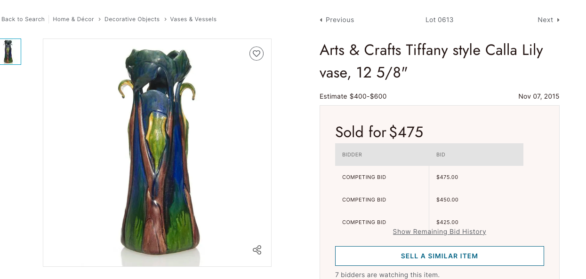Click the main vase photo
Screen dimensions: 586x279
click(x=157, y=153)
